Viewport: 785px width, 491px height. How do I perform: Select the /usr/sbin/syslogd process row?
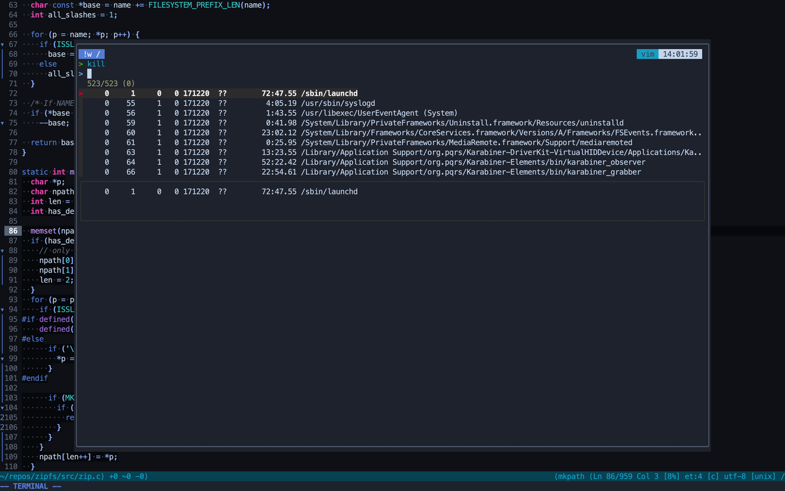pyautogui.click(x=391, y=103)
